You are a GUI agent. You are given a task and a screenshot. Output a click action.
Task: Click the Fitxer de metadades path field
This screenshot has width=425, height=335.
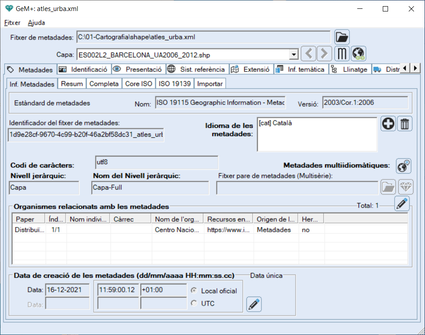pyautogui.click(x=204, y=37)
